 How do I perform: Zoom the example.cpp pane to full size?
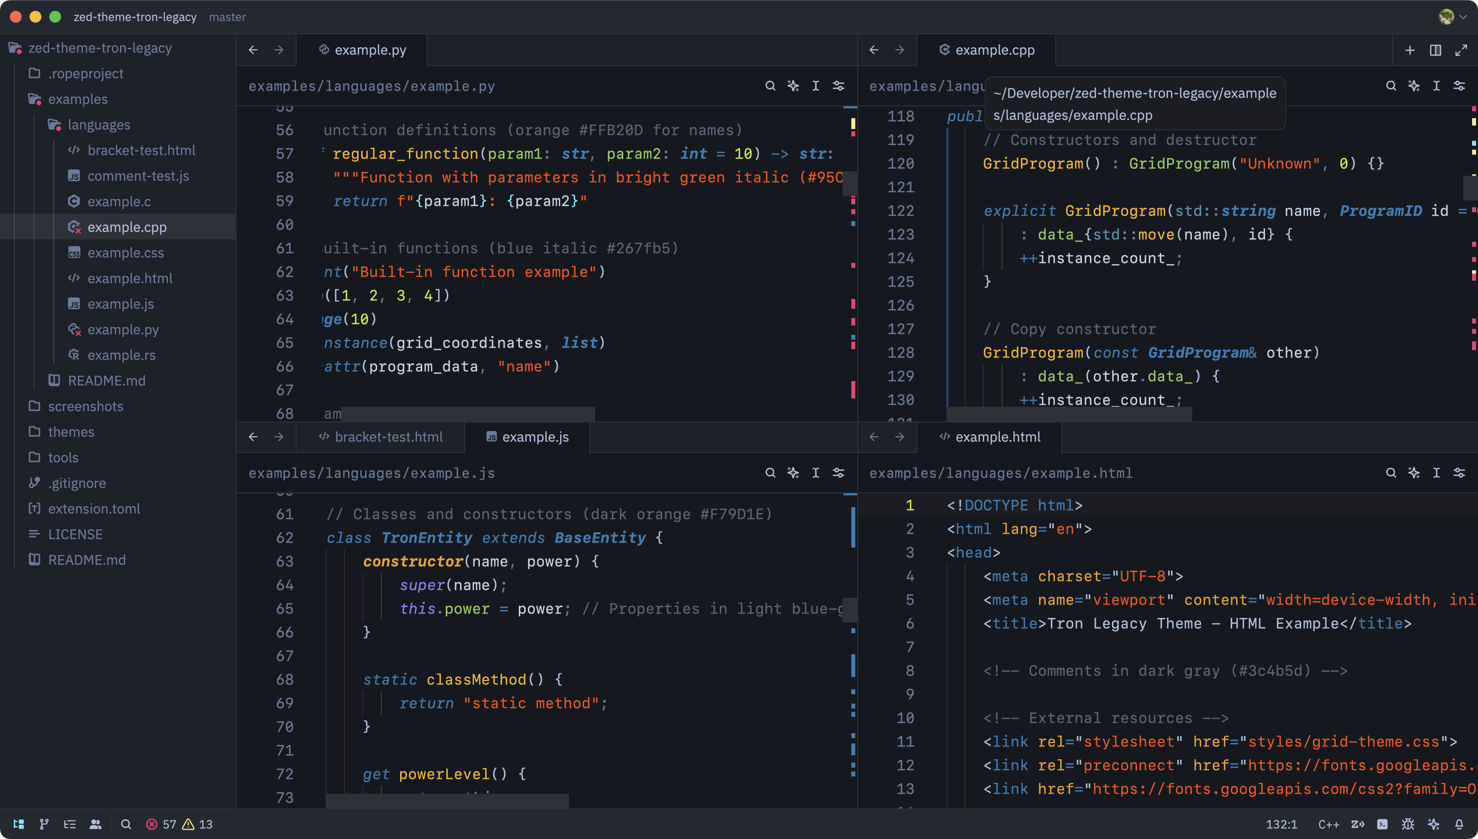point(1461,50)
